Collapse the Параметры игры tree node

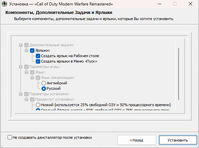click(20, 67)
